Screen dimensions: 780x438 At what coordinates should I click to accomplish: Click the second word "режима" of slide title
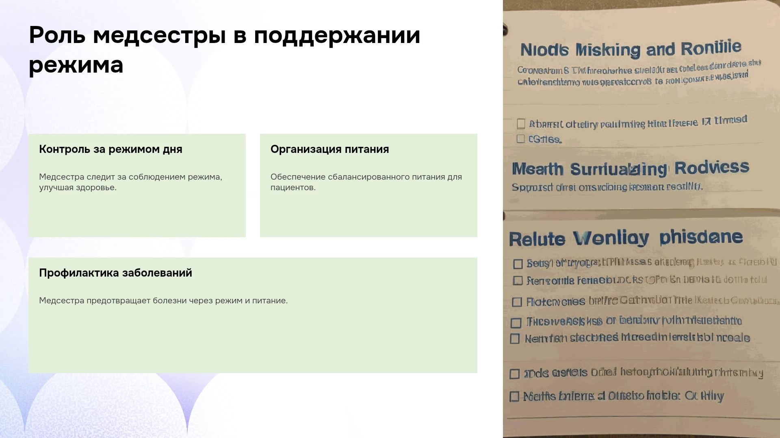click(76, 65)
